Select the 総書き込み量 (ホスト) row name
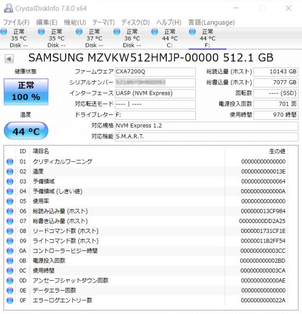This screenshot has width=302, height=314. point(60,221)
